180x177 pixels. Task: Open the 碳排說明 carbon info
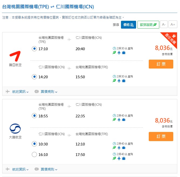tap(148, 25)
